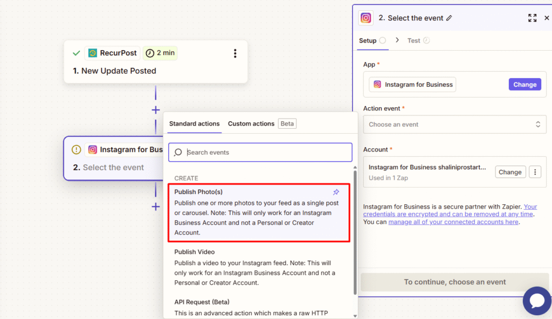Open account options three-dot menu
Viewport: 552px width, 319px height.
click(x=535, y=172)
